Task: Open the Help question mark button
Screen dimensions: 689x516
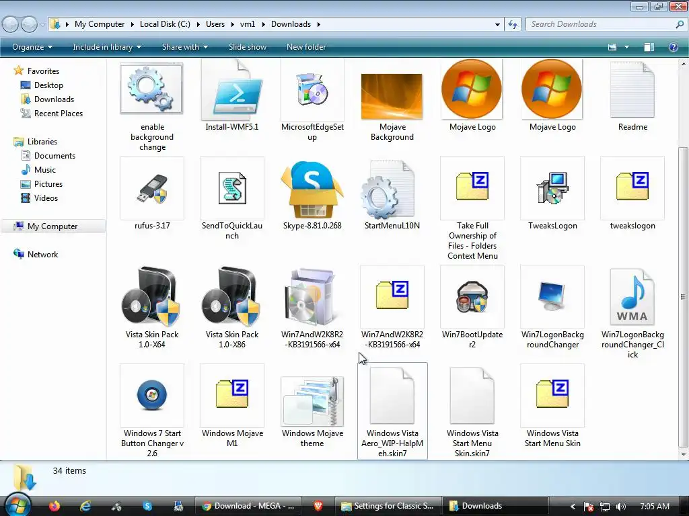Action: coord(673,47)
